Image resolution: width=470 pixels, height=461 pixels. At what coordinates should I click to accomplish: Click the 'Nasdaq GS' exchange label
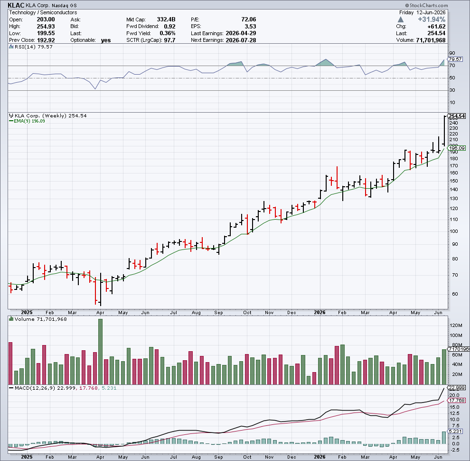coord(64,6)
